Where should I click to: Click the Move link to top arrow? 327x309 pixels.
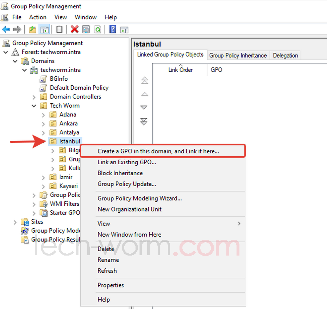point(144,80)
